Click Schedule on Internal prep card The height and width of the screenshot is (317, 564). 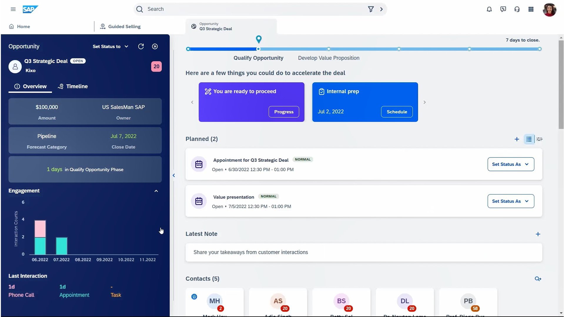[396, 112]
